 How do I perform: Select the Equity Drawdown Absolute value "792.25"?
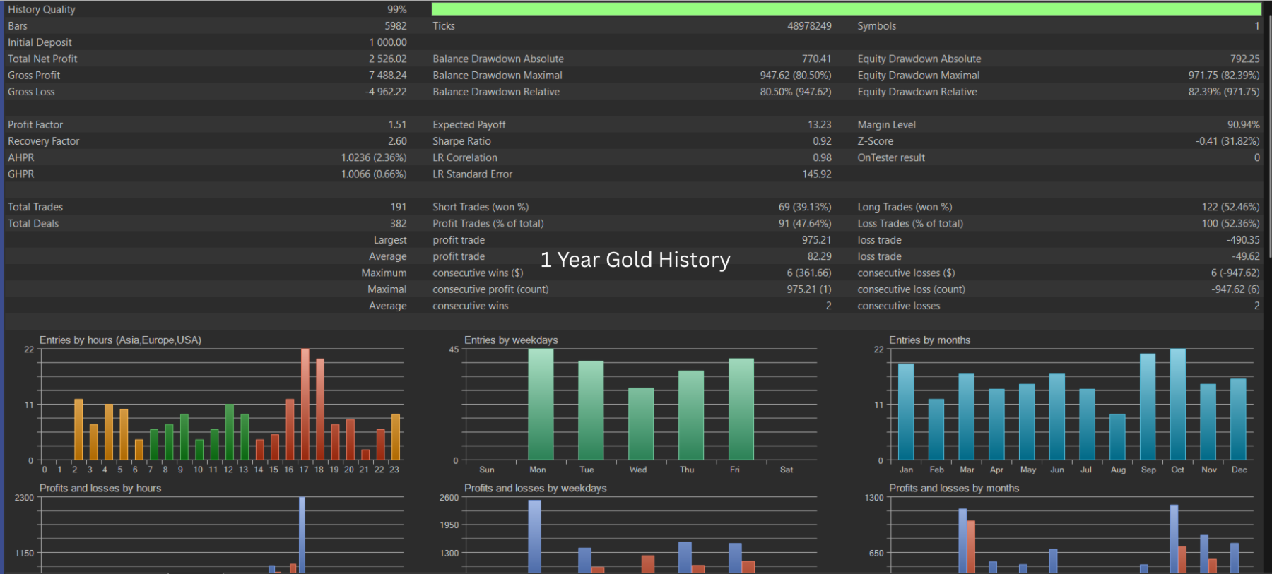pos(1244,59)
